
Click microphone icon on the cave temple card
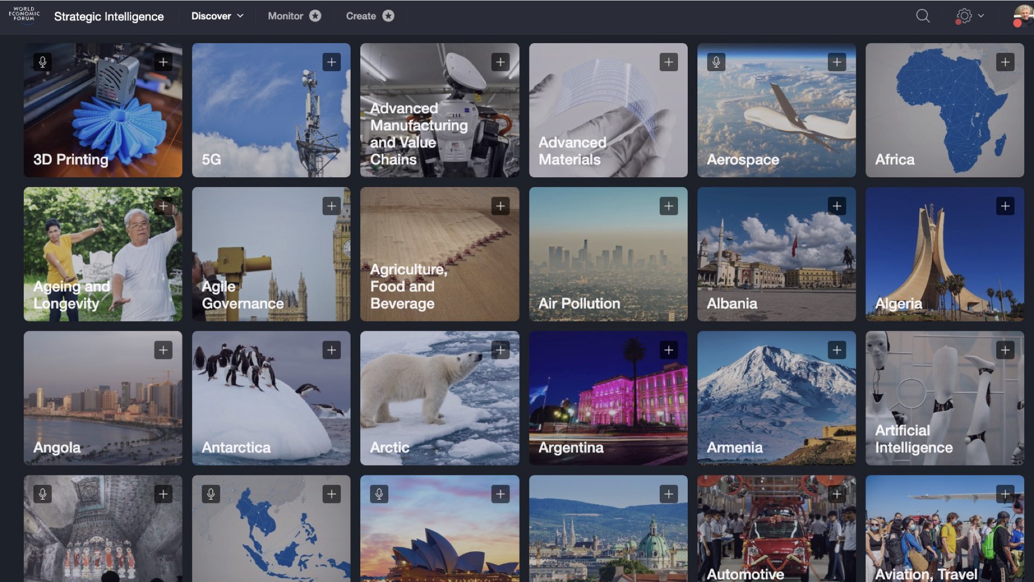pos(43,494)
